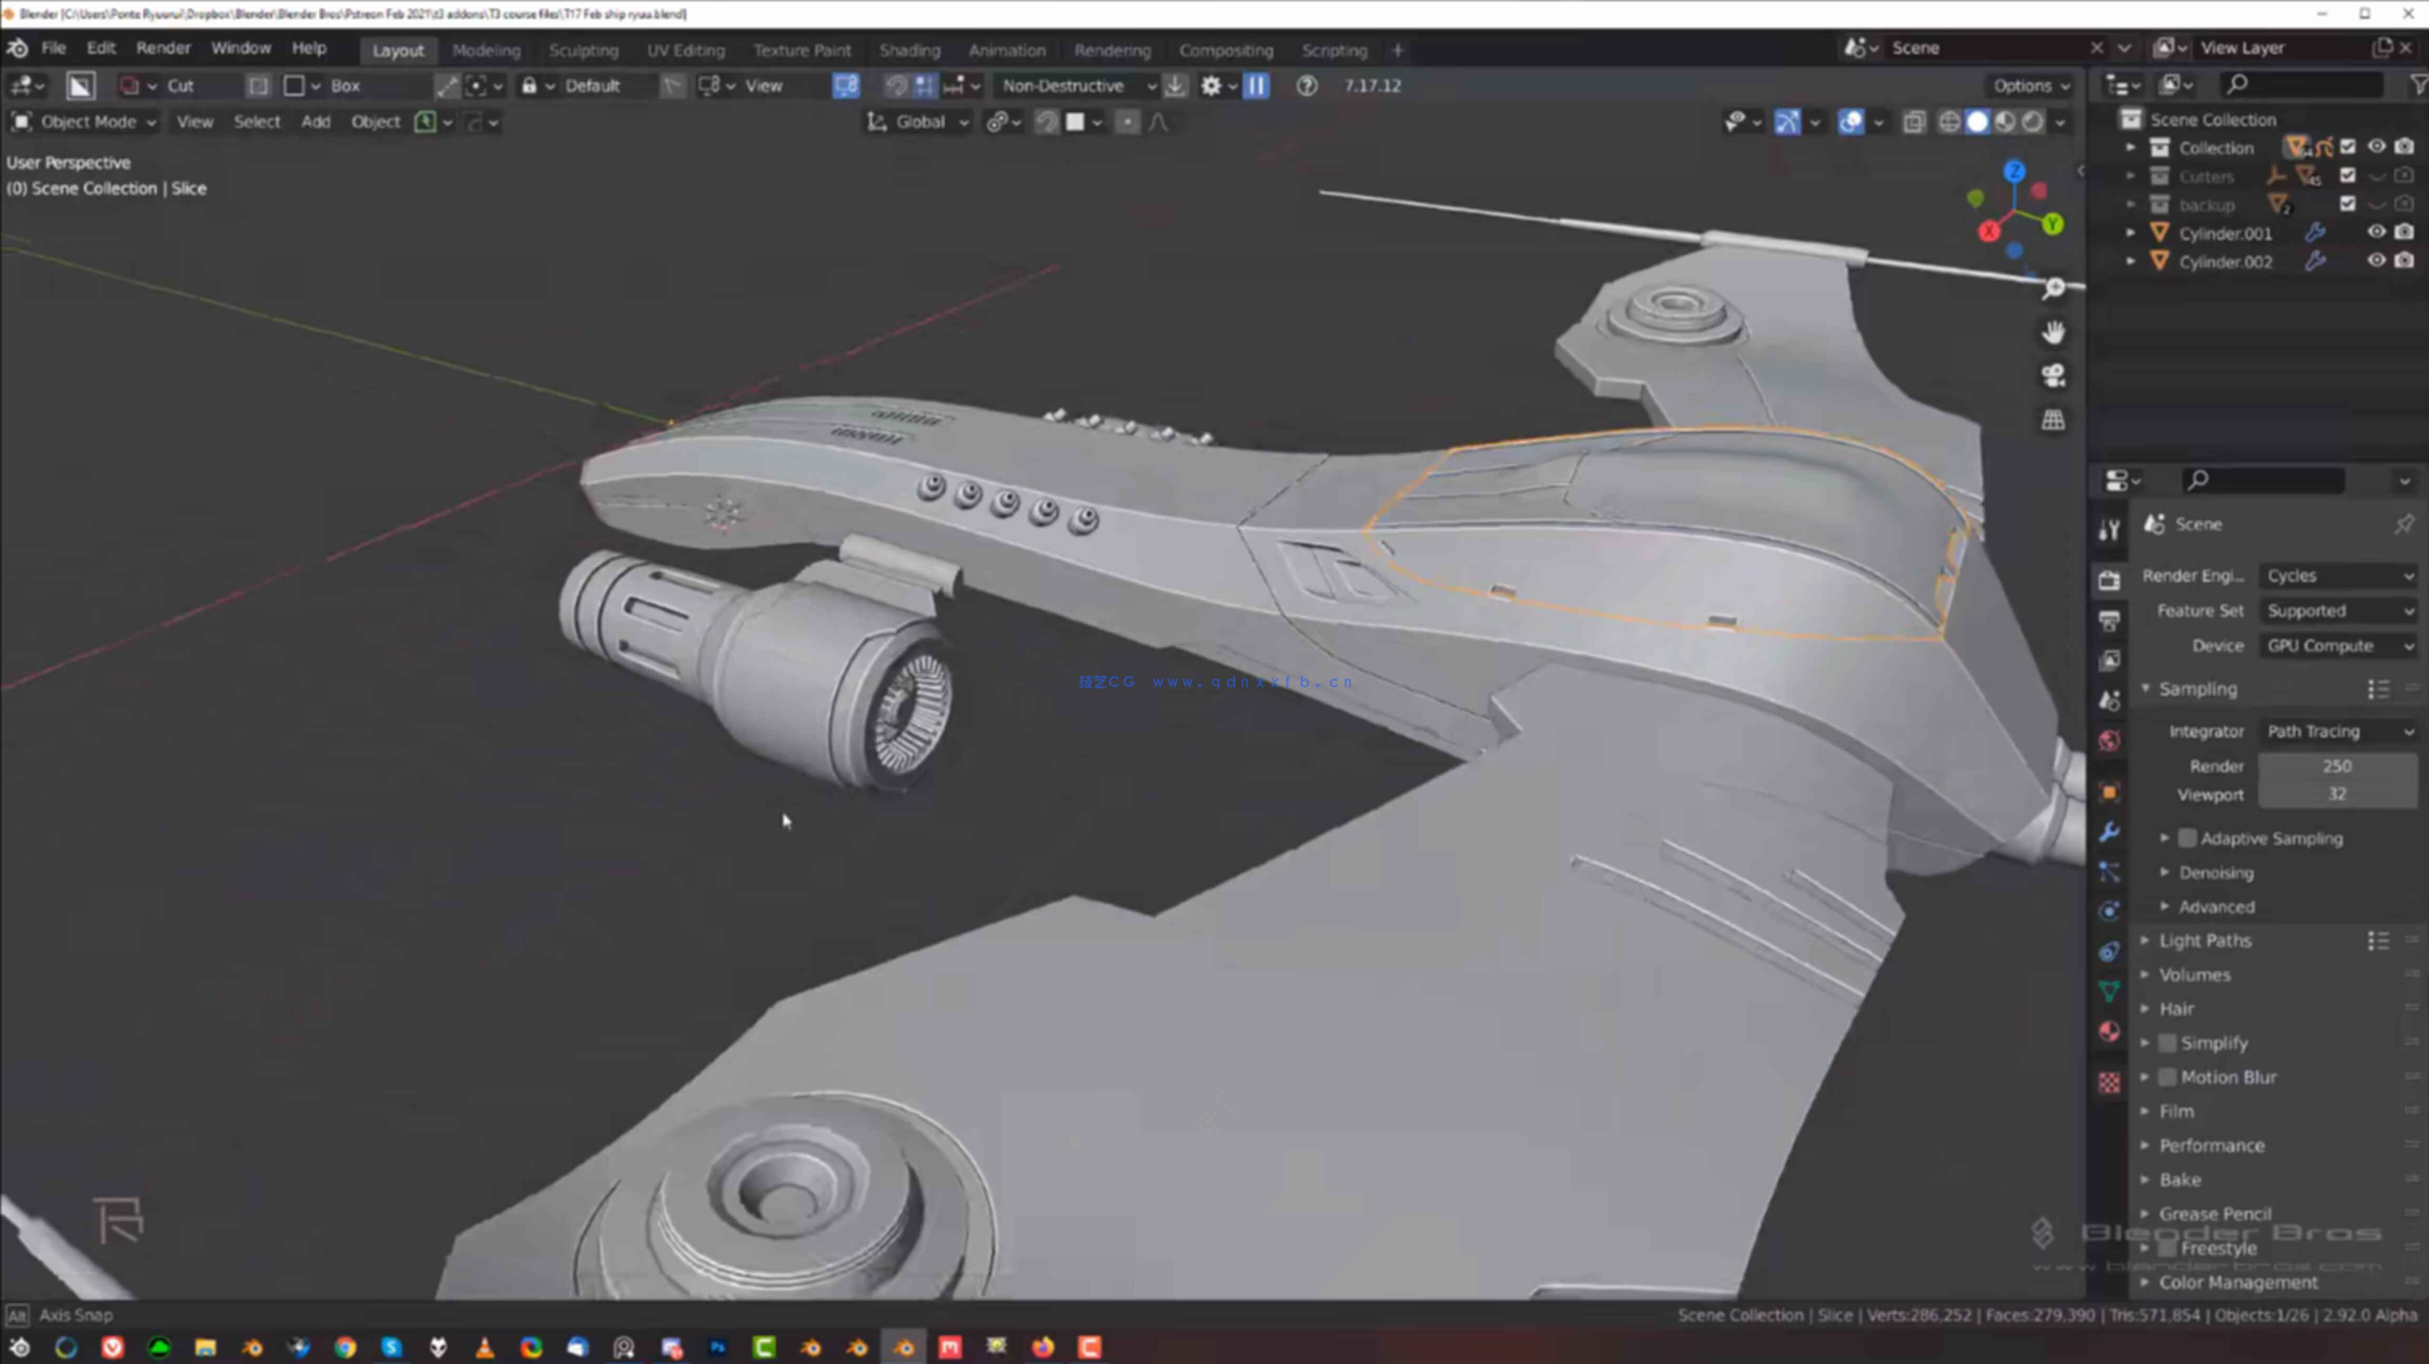The height and width of the screenshot is (1364, 2429).
Task: Click the camera view icon in viewport gizmos
Action: 2053,376
